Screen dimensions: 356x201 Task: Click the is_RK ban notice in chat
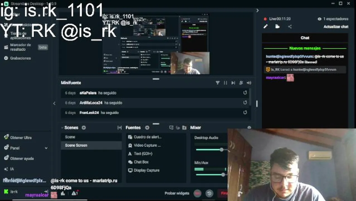pos(305,70)
